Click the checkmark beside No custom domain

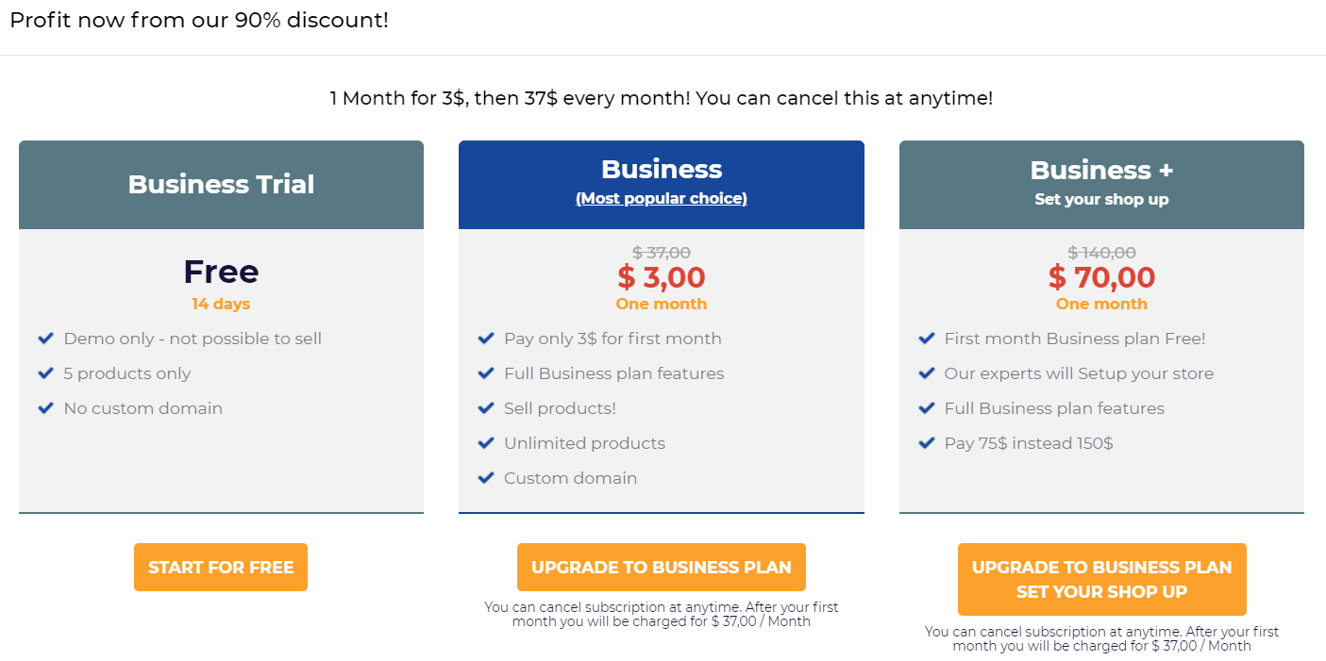(x=45, y=408)
